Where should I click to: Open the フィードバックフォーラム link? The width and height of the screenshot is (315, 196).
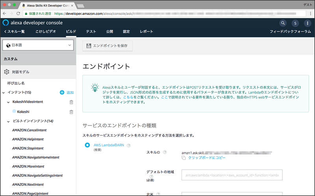[290, 32]
